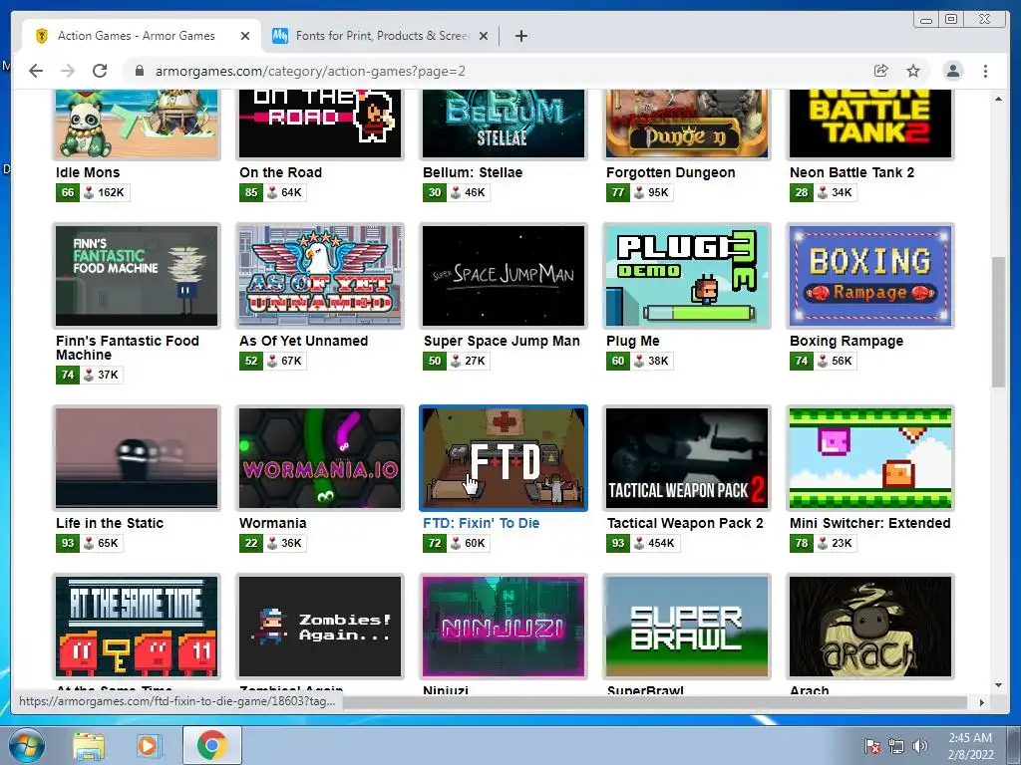This screenshot has width=1021, height=765.
Task: Launch Windows Media Player from taskbar
Action: (148, 745)
